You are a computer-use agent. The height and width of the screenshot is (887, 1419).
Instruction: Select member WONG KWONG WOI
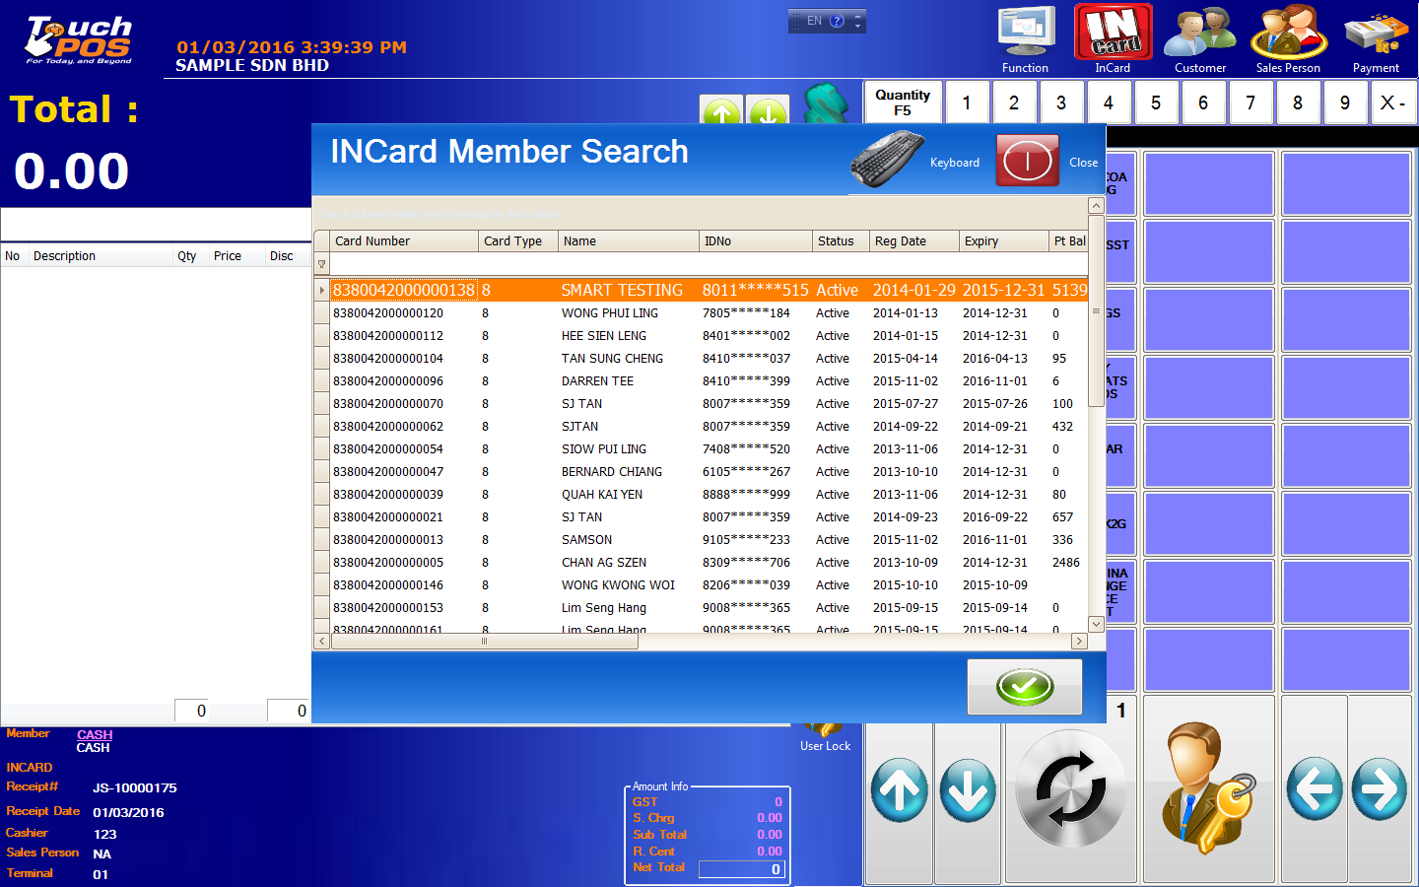point(618,585)
